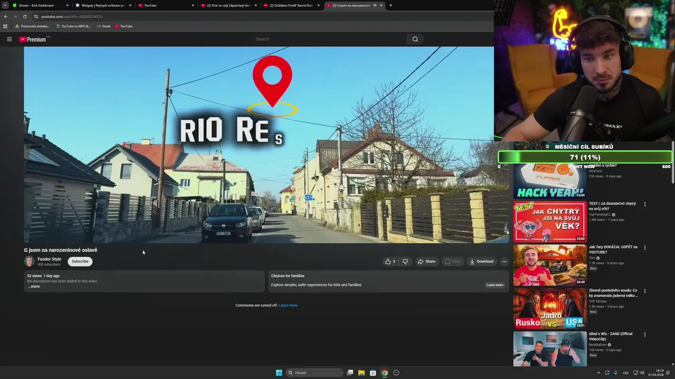
Task: Open Microsoft Store from the taskbar
Action: click(x=373, y=373)
